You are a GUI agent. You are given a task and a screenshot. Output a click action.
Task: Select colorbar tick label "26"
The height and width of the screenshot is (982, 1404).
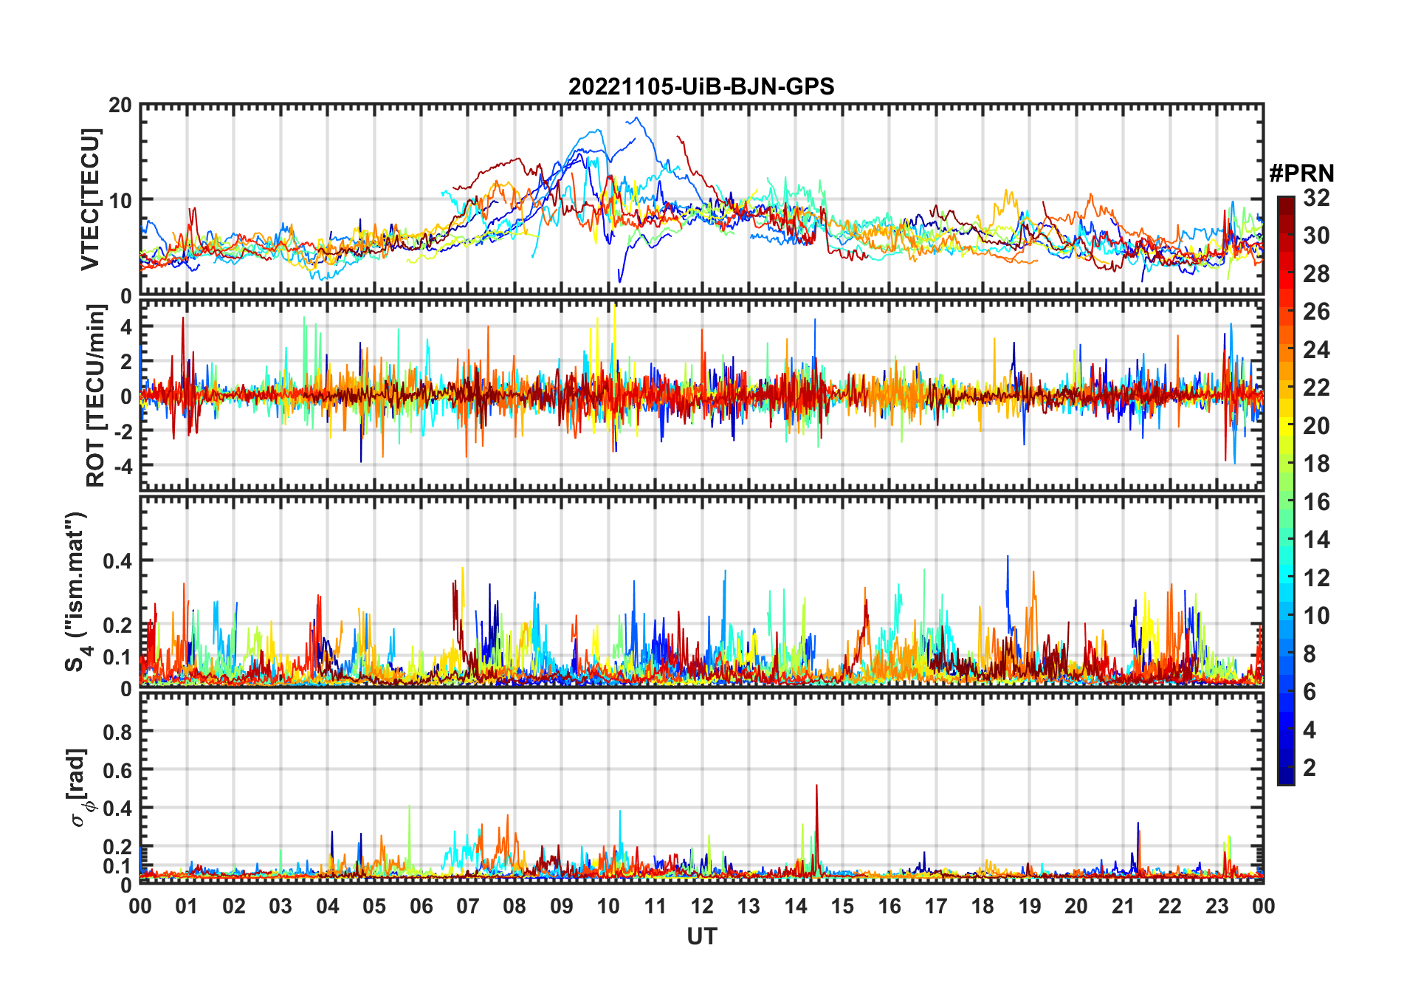[x=1316, y=312]
